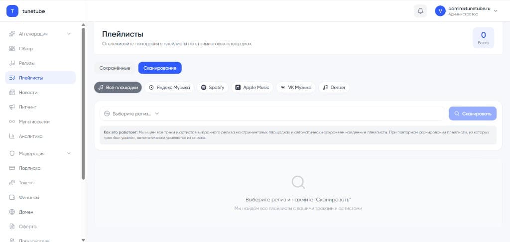Screen dimensions: 510x242
Task: Open Домен settings
Action: 40,212
